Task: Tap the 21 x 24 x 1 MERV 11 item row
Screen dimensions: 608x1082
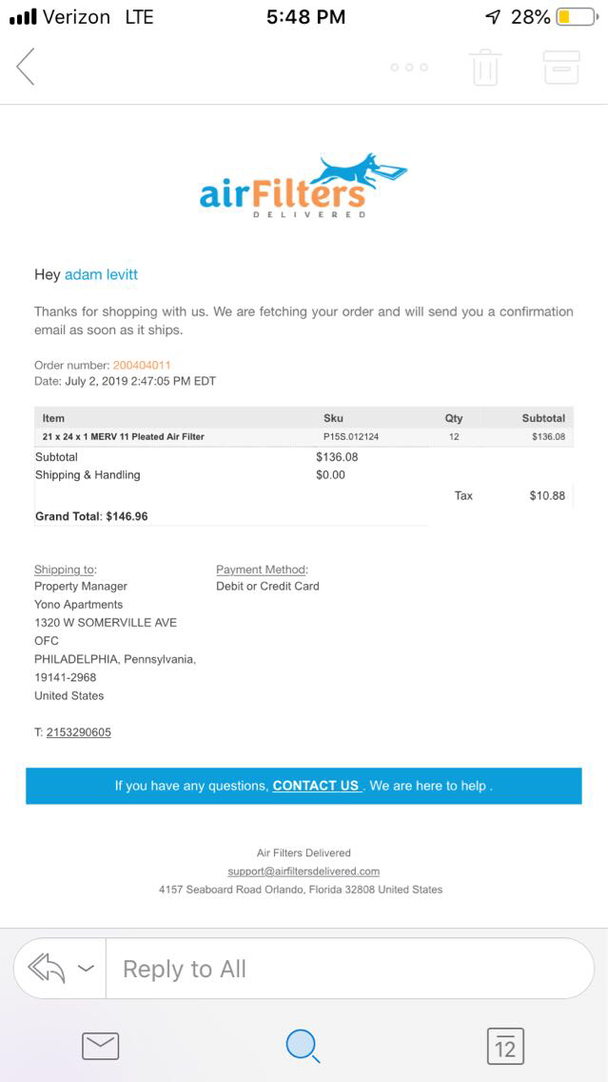Action: (x=124, y=436)
